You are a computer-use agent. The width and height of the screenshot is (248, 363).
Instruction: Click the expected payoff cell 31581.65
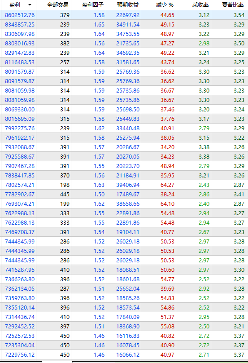[x=128, y=62]
